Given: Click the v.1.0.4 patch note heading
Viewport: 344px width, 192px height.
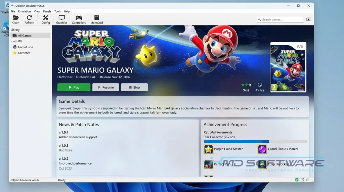Looking at the screenshot, I should (63, 132).
